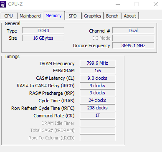The width and height of the screenshot is (162, 152).
Task: Open the SPD tab
Action: [73, 16]
